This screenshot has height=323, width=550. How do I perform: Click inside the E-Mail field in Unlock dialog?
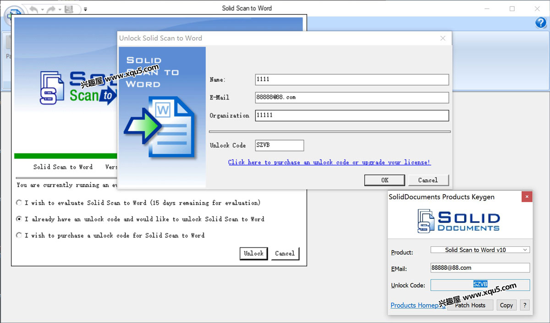(x=352, y=97)
